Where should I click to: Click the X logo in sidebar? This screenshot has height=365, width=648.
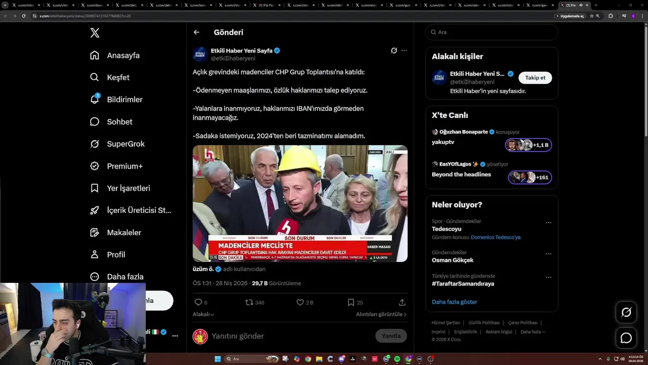[x=95, y=33]
